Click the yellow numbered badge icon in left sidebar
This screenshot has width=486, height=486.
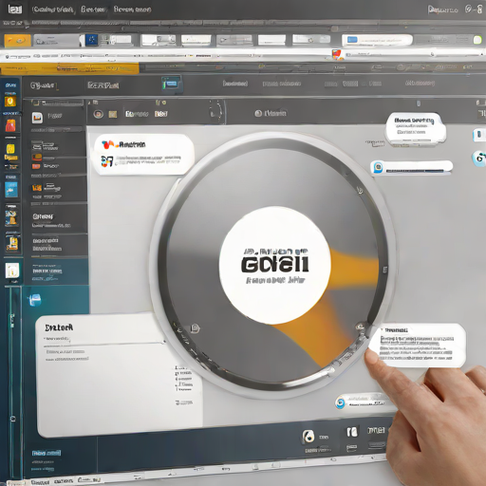(x=10, y=102)
